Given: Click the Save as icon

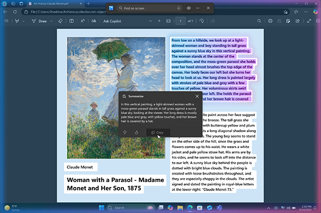Looking at the screenshot, I should (288, 21).
